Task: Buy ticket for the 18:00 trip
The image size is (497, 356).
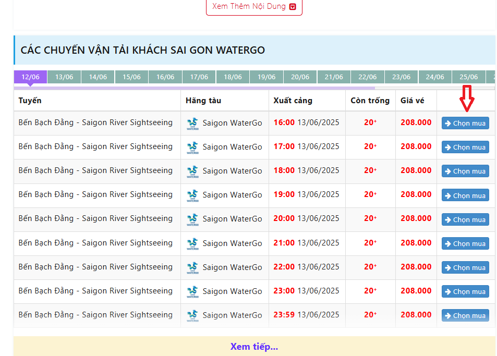Action: click(465, 171)
